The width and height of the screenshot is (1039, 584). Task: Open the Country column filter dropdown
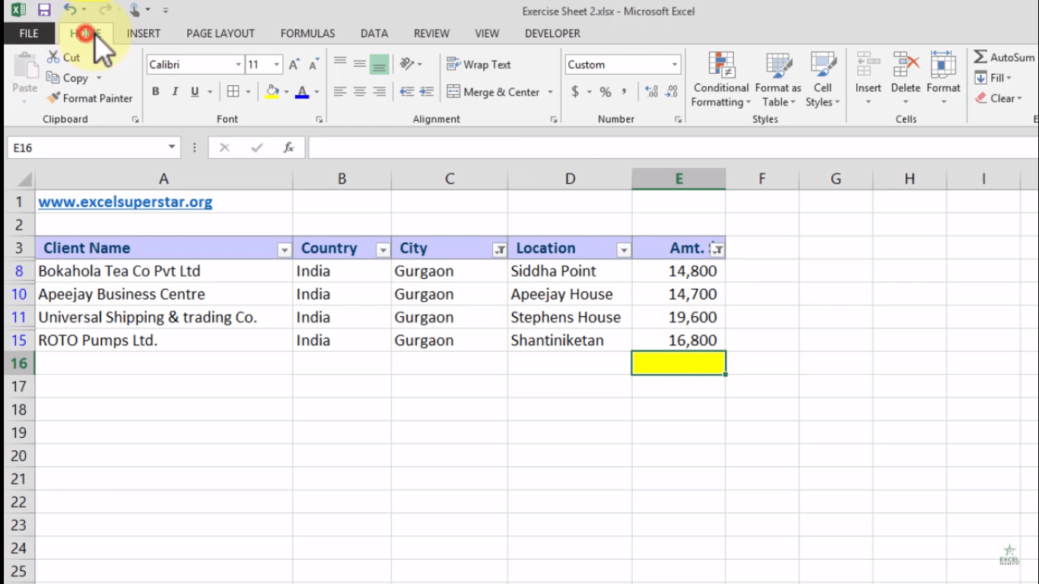point(383,249)
